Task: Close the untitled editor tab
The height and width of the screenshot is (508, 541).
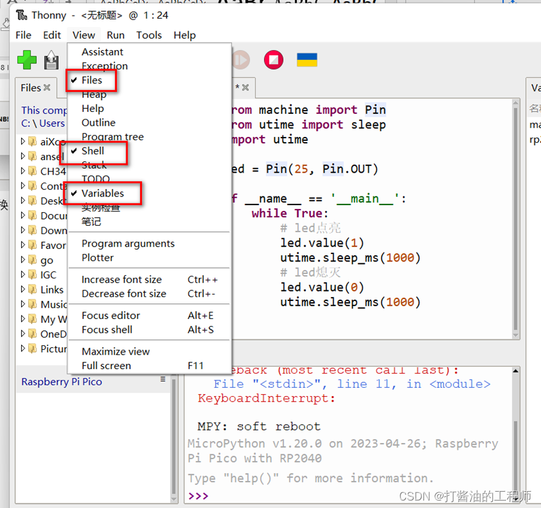Action: pyautogui.click(x=245, y=88)
